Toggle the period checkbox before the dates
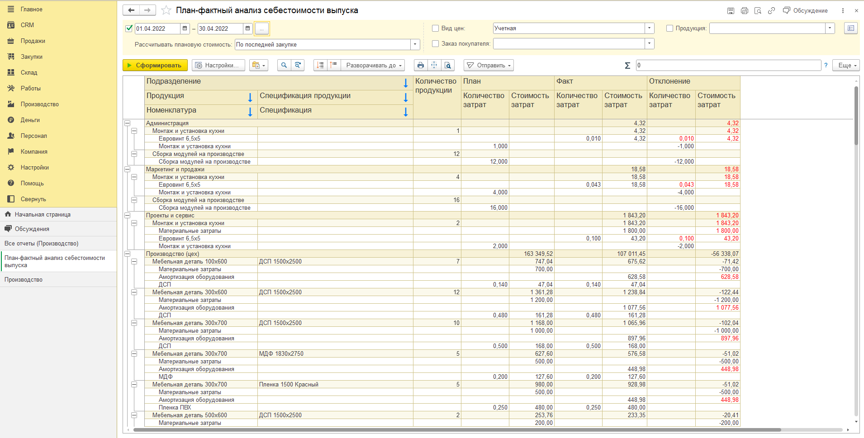864x438 pixels. (129, 28)
